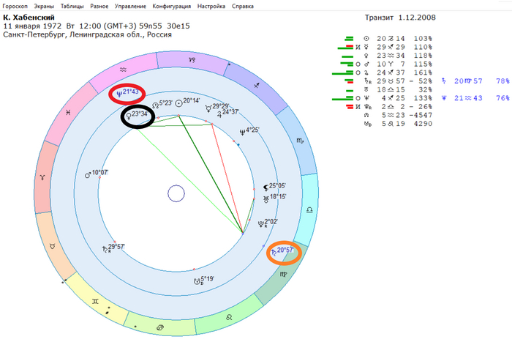Select the Lilith glyph at 25°05' in the wheel
The height and width of the screenshot is (353, 512).
point(266,188)
